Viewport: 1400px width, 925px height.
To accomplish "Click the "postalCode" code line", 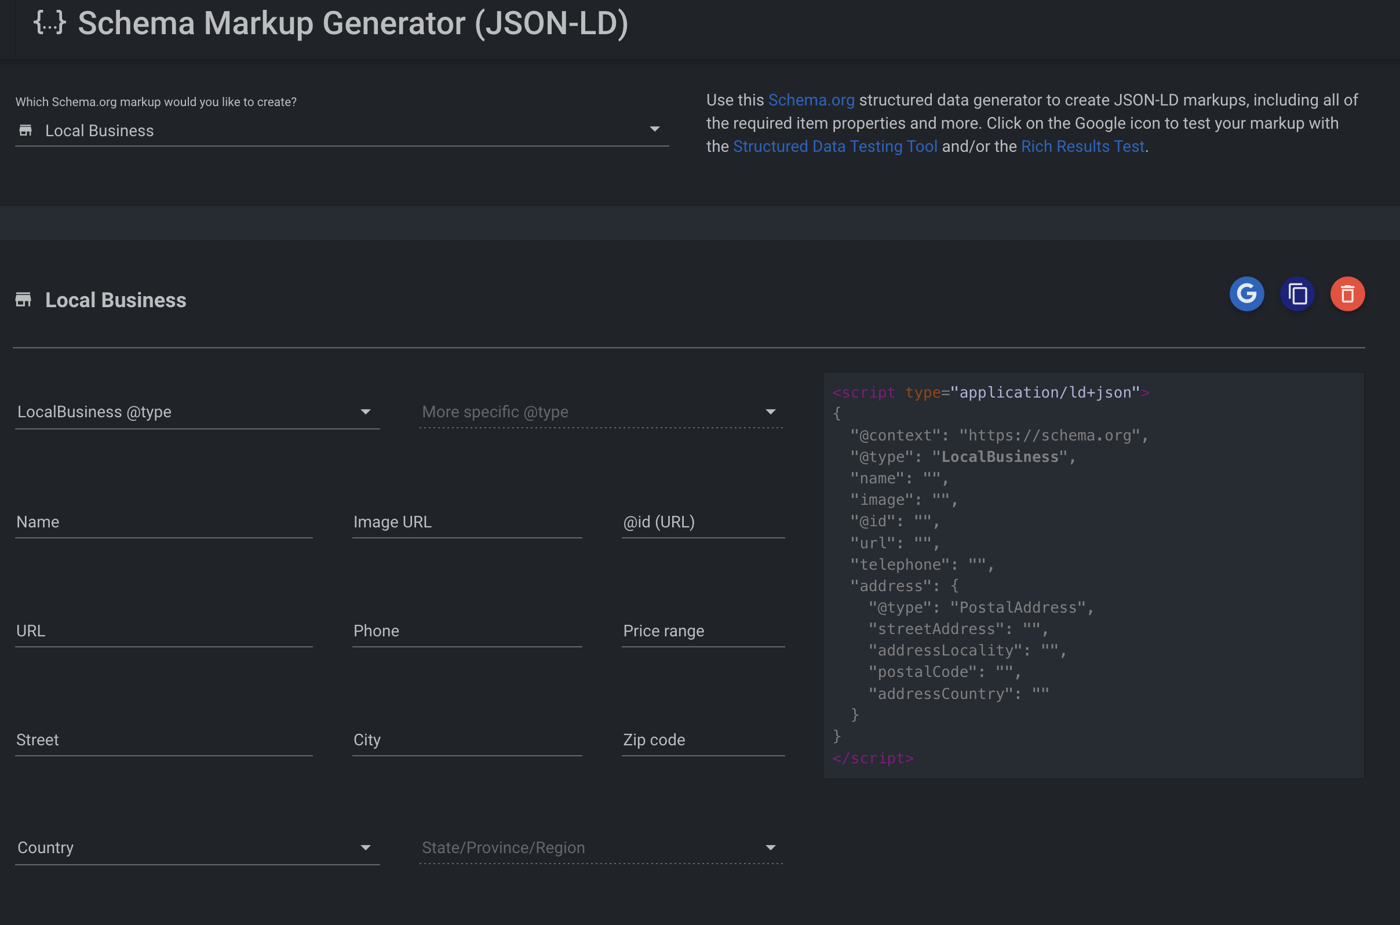I will click(945, 672).
